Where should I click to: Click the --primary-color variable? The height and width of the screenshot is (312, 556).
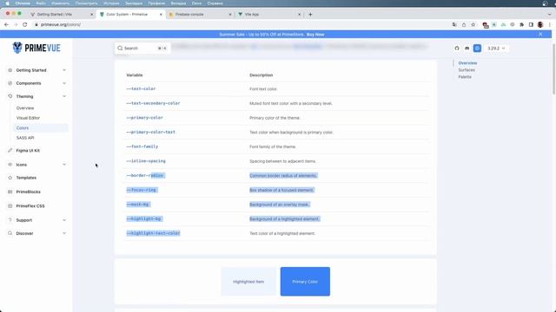click(x=145, y=118)
